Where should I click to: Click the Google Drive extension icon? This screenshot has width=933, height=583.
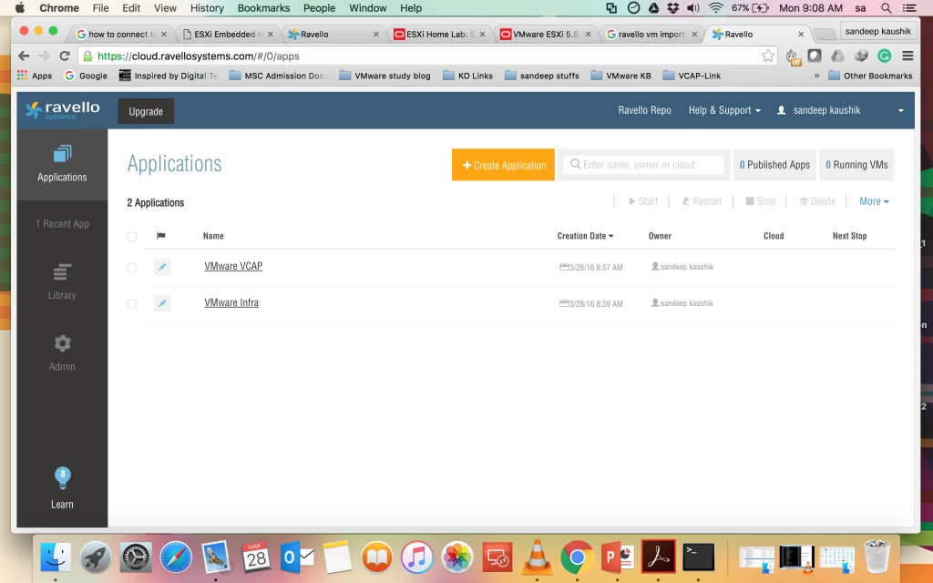[838, 56]
